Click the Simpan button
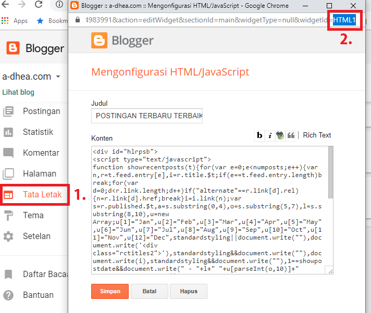This screenshot has width=371, height=313. tap(110, 291)
